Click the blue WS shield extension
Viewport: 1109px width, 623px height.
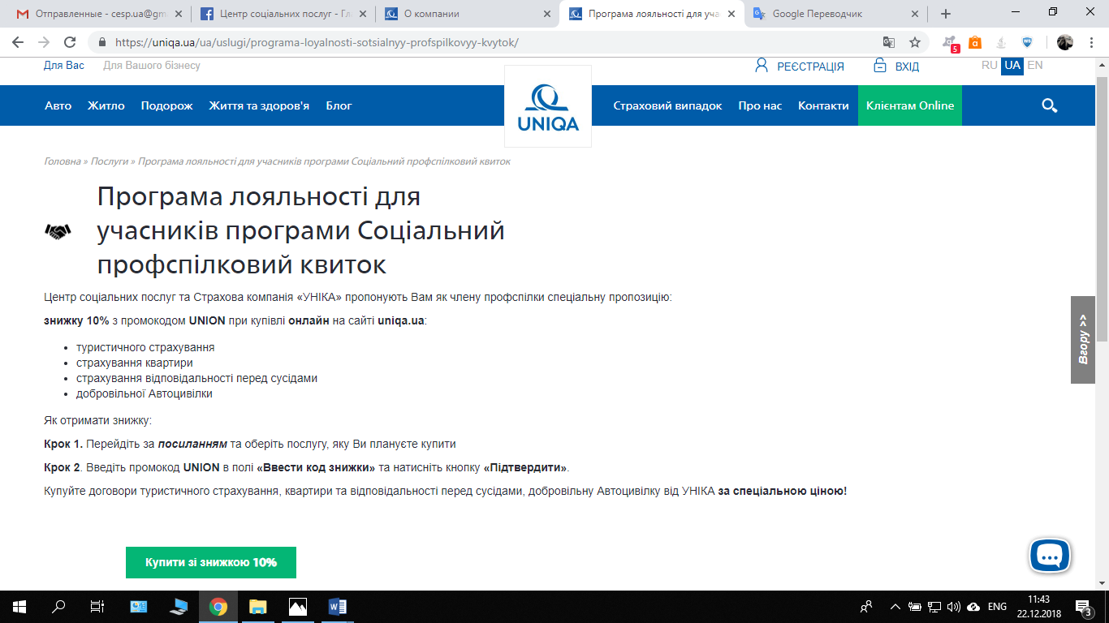(x=1027, y=42)
